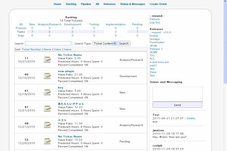
Task: Click the edit icon for ticket 41
Action: tap(47, 92)
